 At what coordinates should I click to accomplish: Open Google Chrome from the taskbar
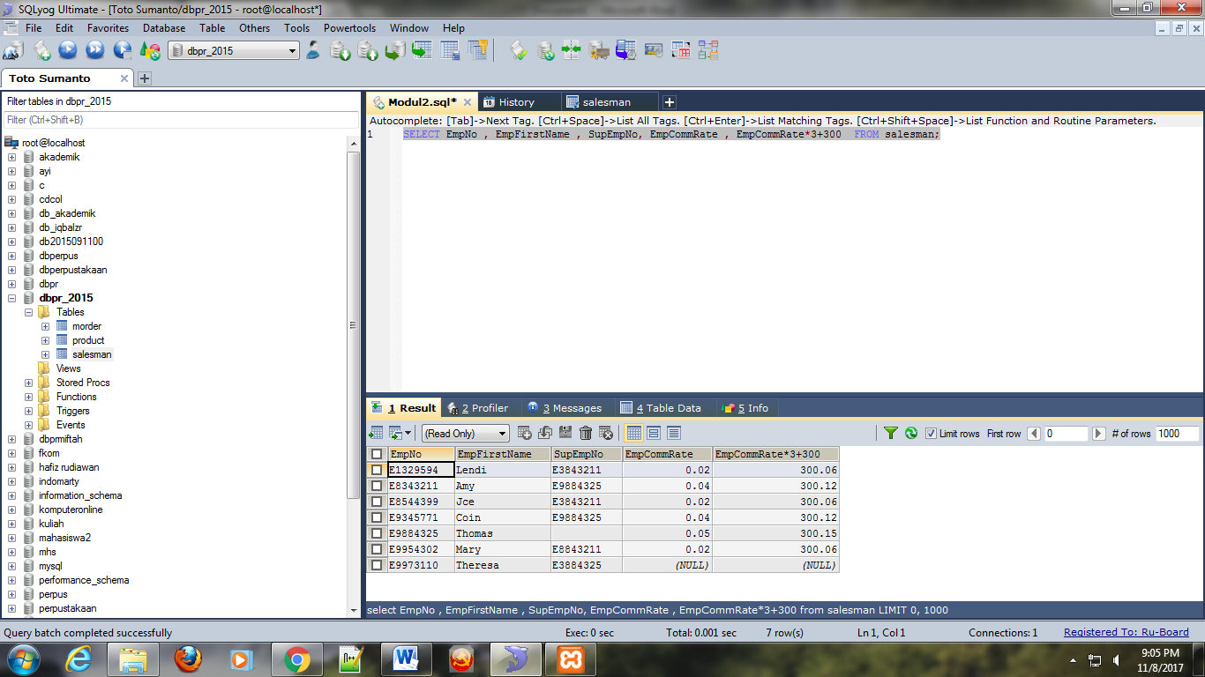pyautogui.click(x=296, y=659)
